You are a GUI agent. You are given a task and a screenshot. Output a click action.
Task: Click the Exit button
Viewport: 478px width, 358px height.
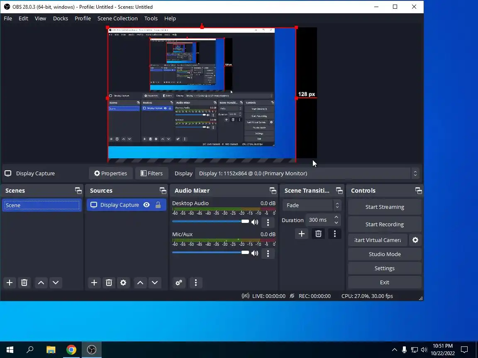[385, 282]
